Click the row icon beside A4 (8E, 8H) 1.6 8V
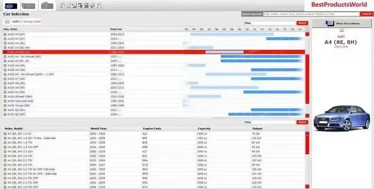This screenshot has height=189, width=374. point(5,134)
